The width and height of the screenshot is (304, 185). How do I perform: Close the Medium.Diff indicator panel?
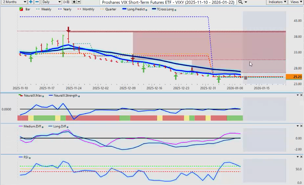coord(301,126)
